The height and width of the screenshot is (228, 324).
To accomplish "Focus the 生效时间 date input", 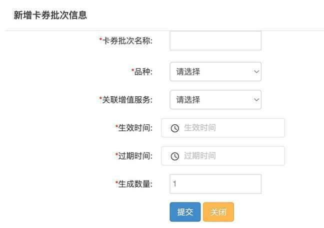I will pyautogui.click(x=223, y=128).
